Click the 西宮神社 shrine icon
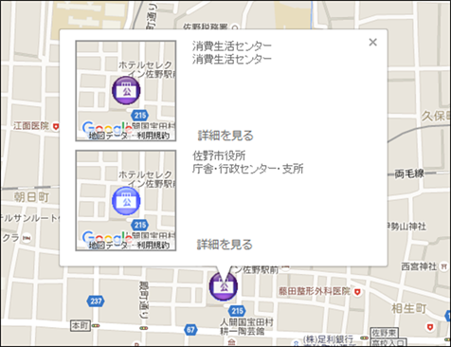The height and width of the screenshot is (347, 451). 443,267
